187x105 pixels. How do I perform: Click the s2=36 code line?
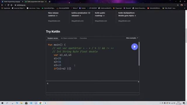pos(57,62)
